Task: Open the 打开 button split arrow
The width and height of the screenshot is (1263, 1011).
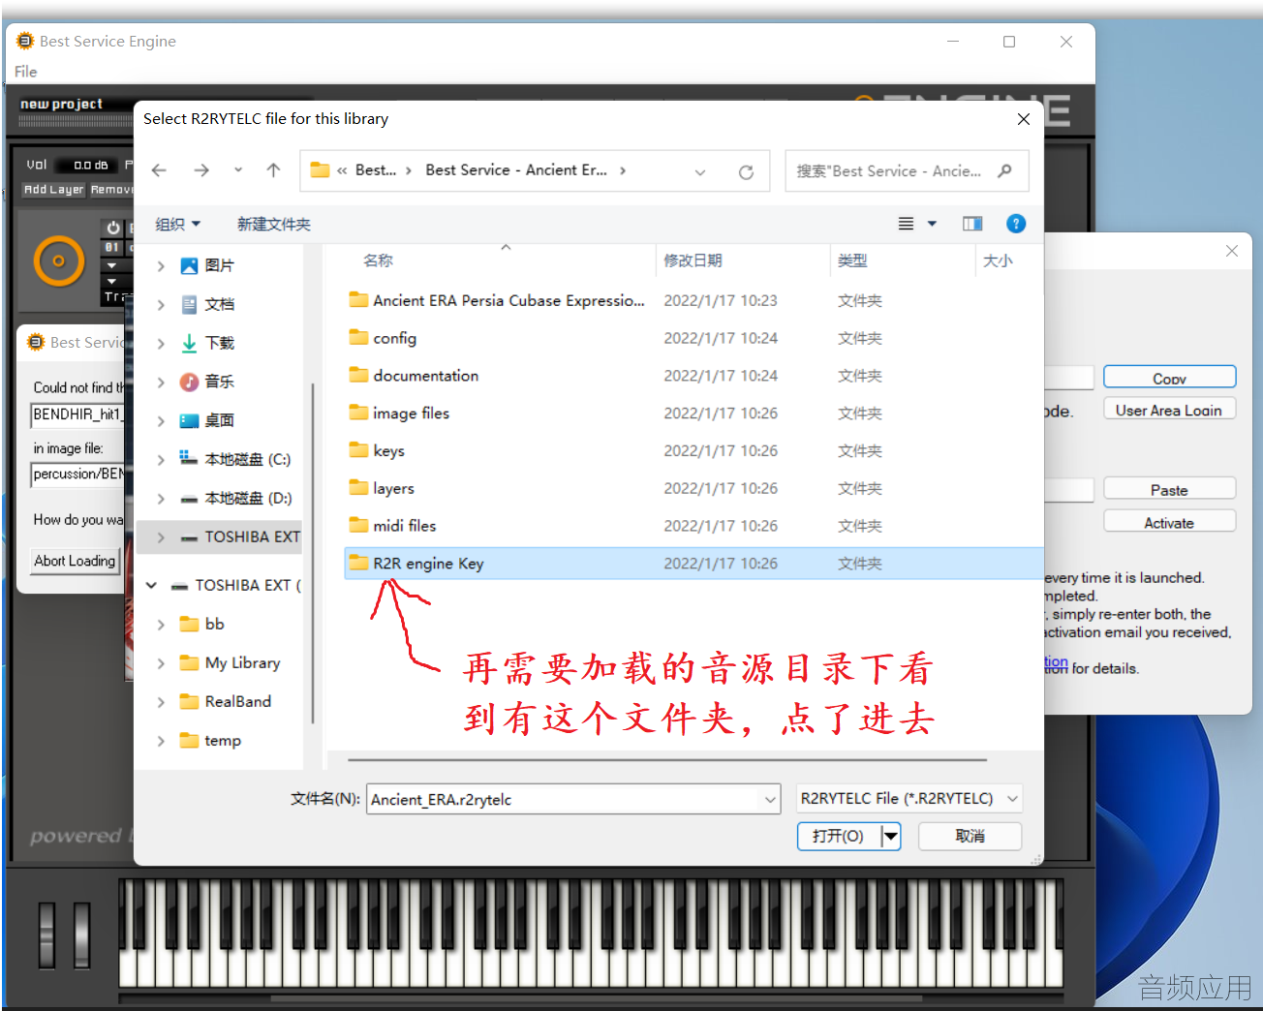Action: (891, 836)
